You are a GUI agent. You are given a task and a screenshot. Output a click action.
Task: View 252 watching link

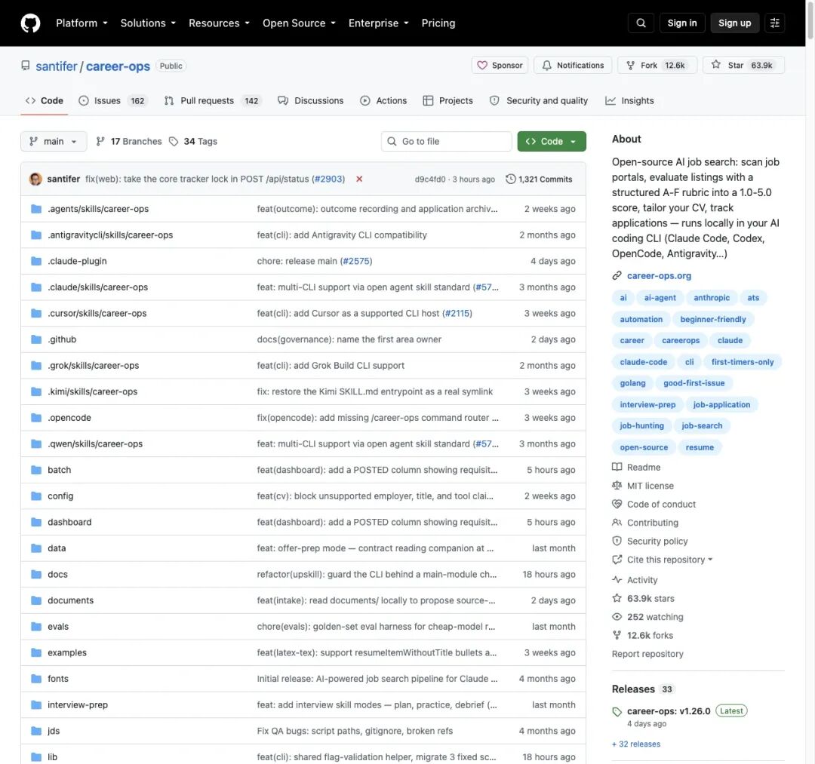[647, 616]
